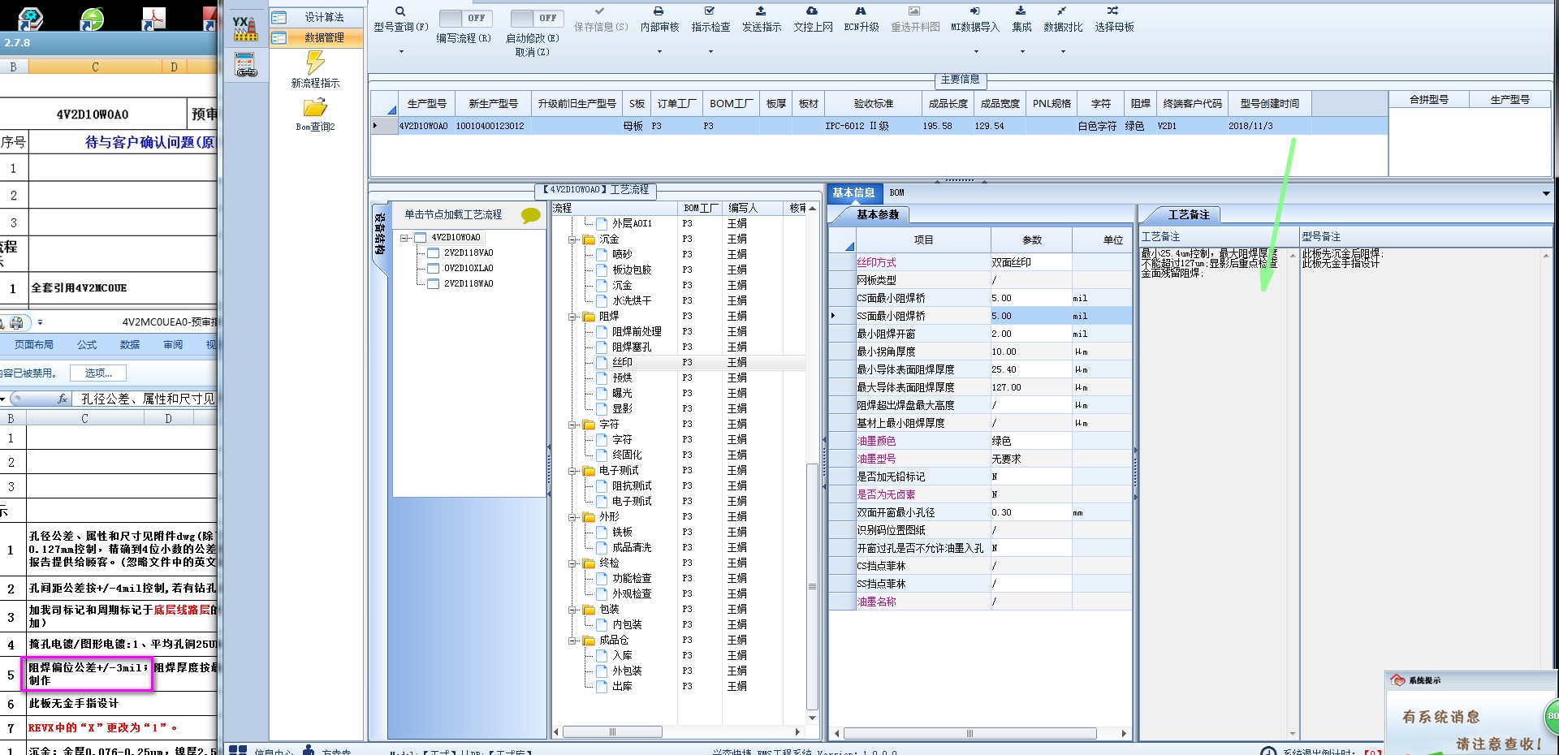Select the 曝光 process step
This screenshot has height=755, width=1559.
pos(622,394)
